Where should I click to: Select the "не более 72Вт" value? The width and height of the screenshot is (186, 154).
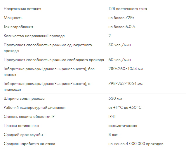121,18
